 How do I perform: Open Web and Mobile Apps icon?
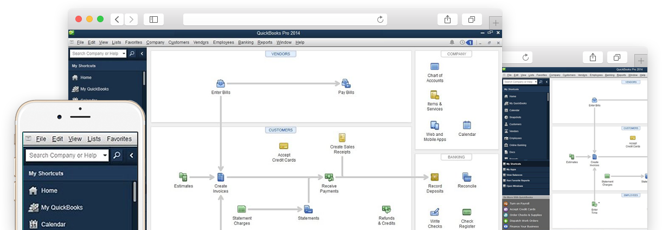click(x=434, y=125)
